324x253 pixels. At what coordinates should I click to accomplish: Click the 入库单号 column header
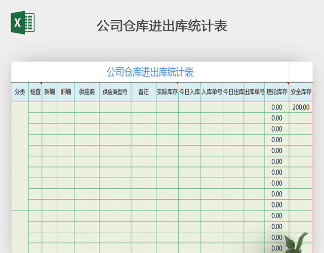tap(212, 92)
